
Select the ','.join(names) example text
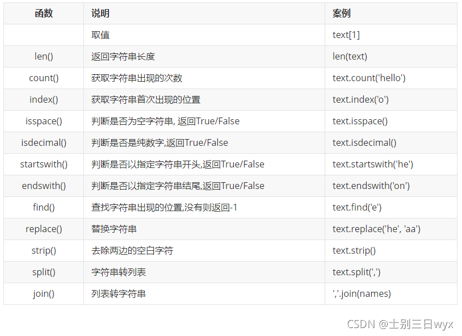[362, 293]
